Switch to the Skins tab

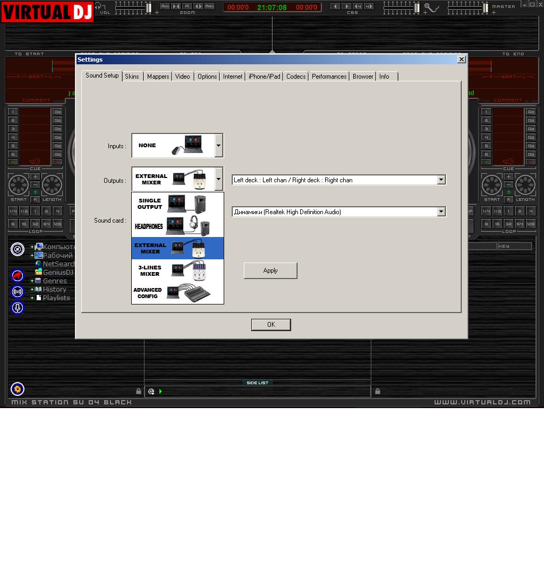(x=132, y=77)
